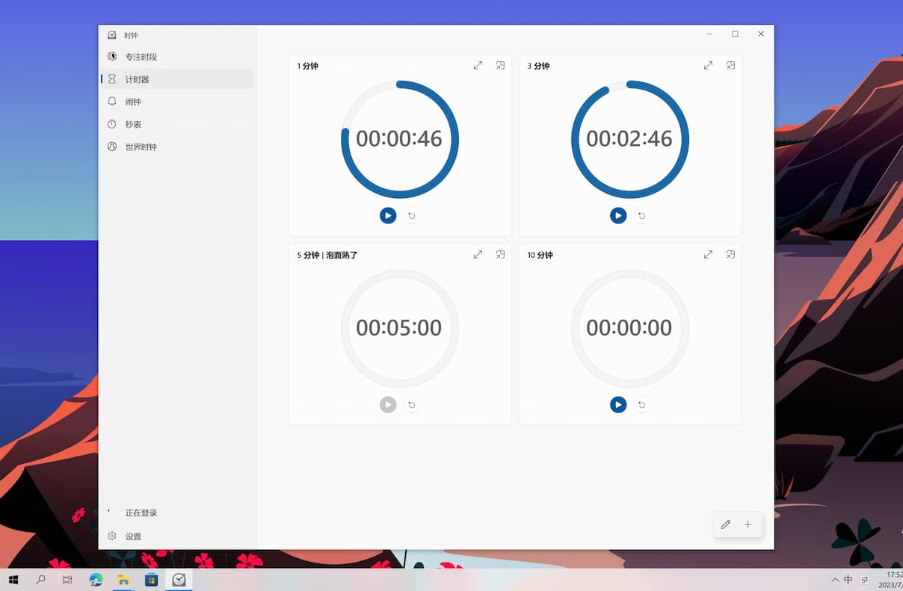903x591 pixels.
Task: Open 世界时钟 section
Action: coord(177,147)
